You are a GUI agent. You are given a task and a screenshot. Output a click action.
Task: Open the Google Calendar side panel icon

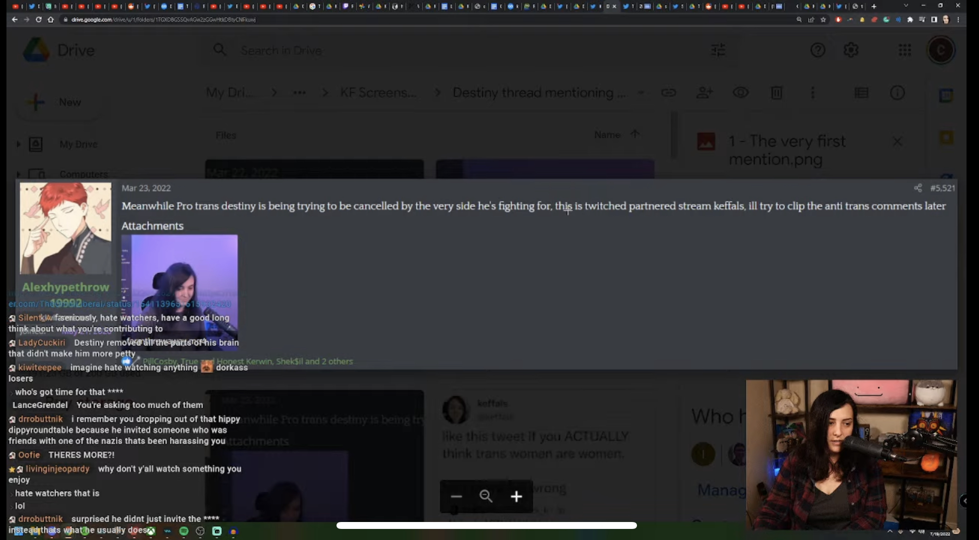(x=946, y=96)
